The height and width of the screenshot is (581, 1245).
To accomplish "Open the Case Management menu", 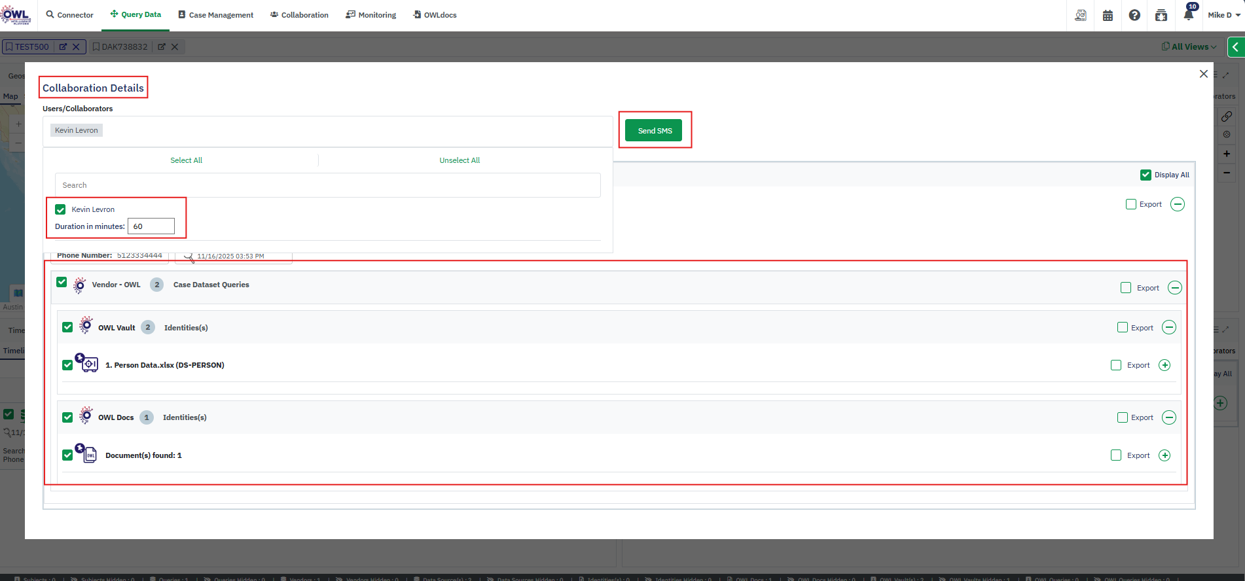I will 215,15.
